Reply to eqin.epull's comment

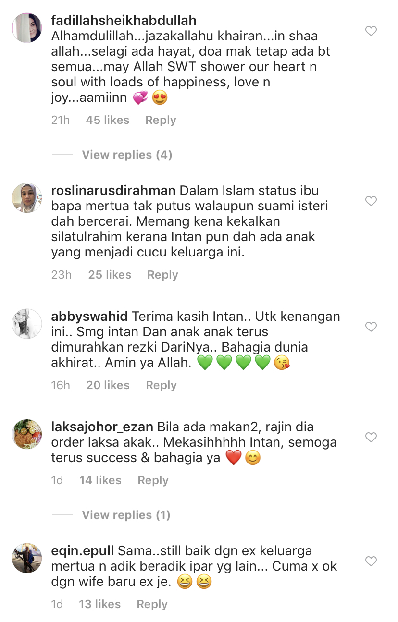point(152,604)
